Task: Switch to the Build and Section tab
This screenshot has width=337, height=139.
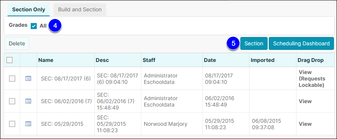Action: [80, 10]
